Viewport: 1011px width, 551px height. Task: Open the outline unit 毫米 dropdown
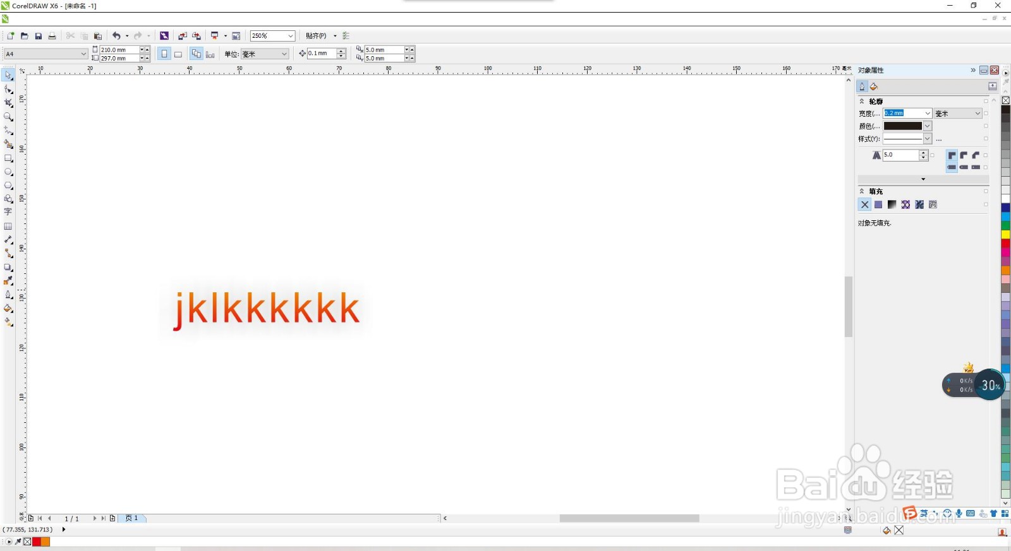coord(978,114)
